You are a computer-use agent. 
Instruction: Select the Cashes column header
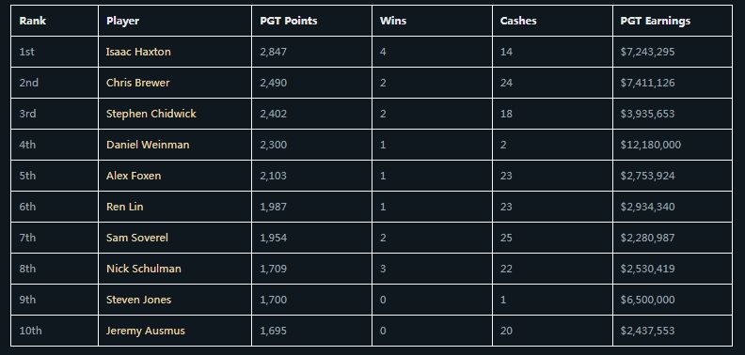tap(518, 21)
